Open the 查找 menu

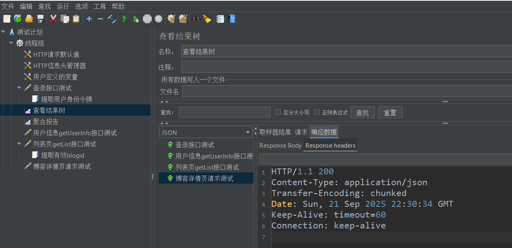(44, 6)
